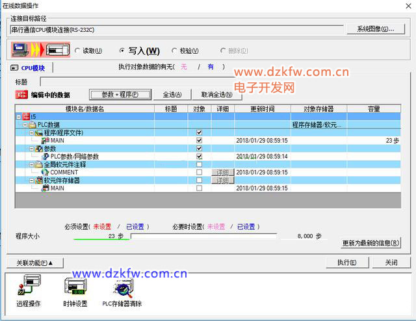This screenshot has height=321, width=416.
Task: Open the 时钟设置 clock setting icon
Action: [74, 286]
